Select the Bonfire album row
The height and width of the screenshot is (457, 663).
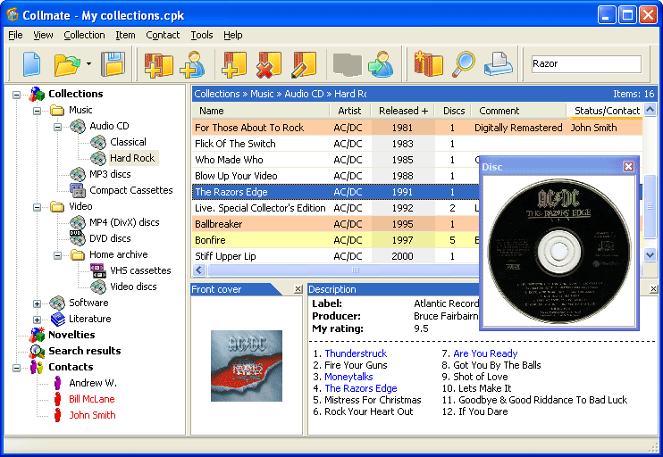[x=336, y=240]
